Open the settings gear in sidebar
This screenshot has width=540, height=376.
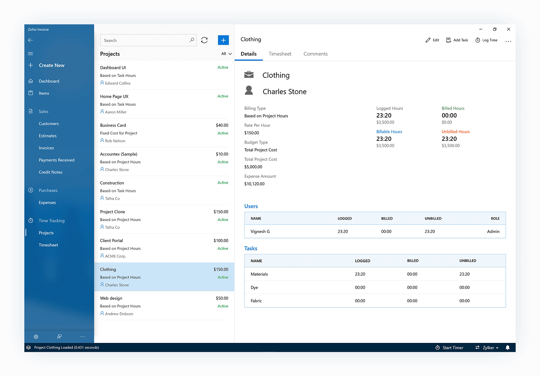pyautogui.click(x=36, y=337)
